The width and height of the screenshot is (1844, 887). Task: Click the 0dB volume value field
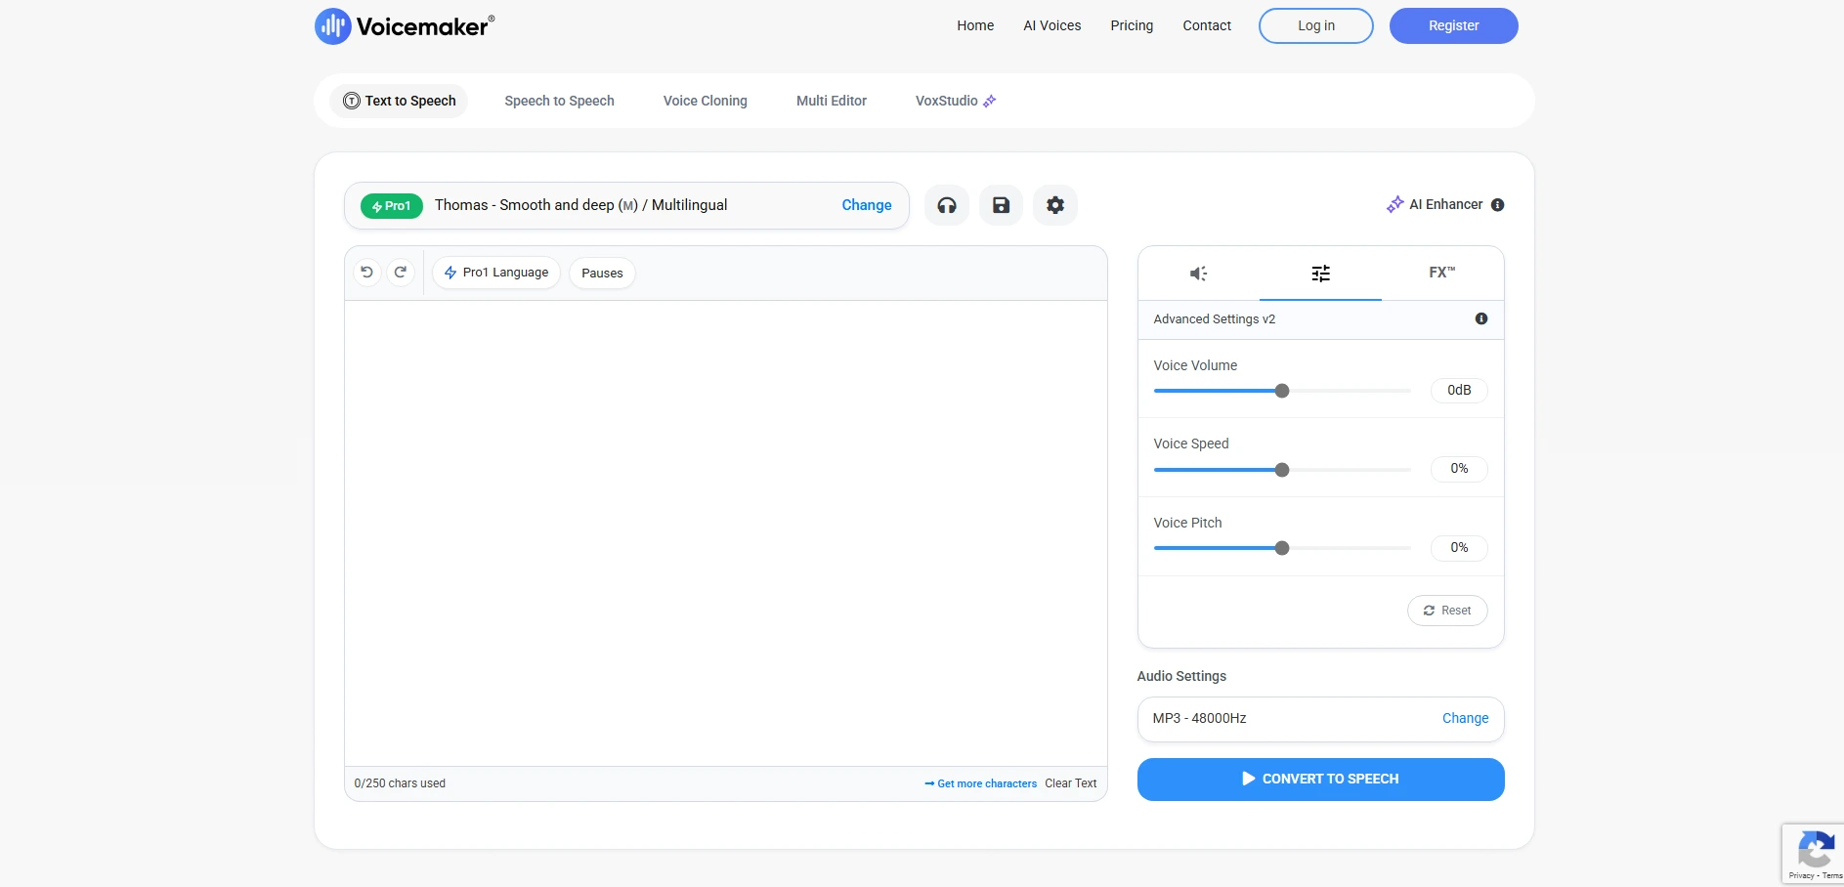(1459, 390)
